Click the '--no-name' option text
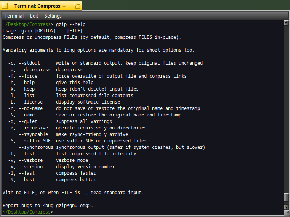This screenshot has height=217, width=290. click(x=31, y=108)
